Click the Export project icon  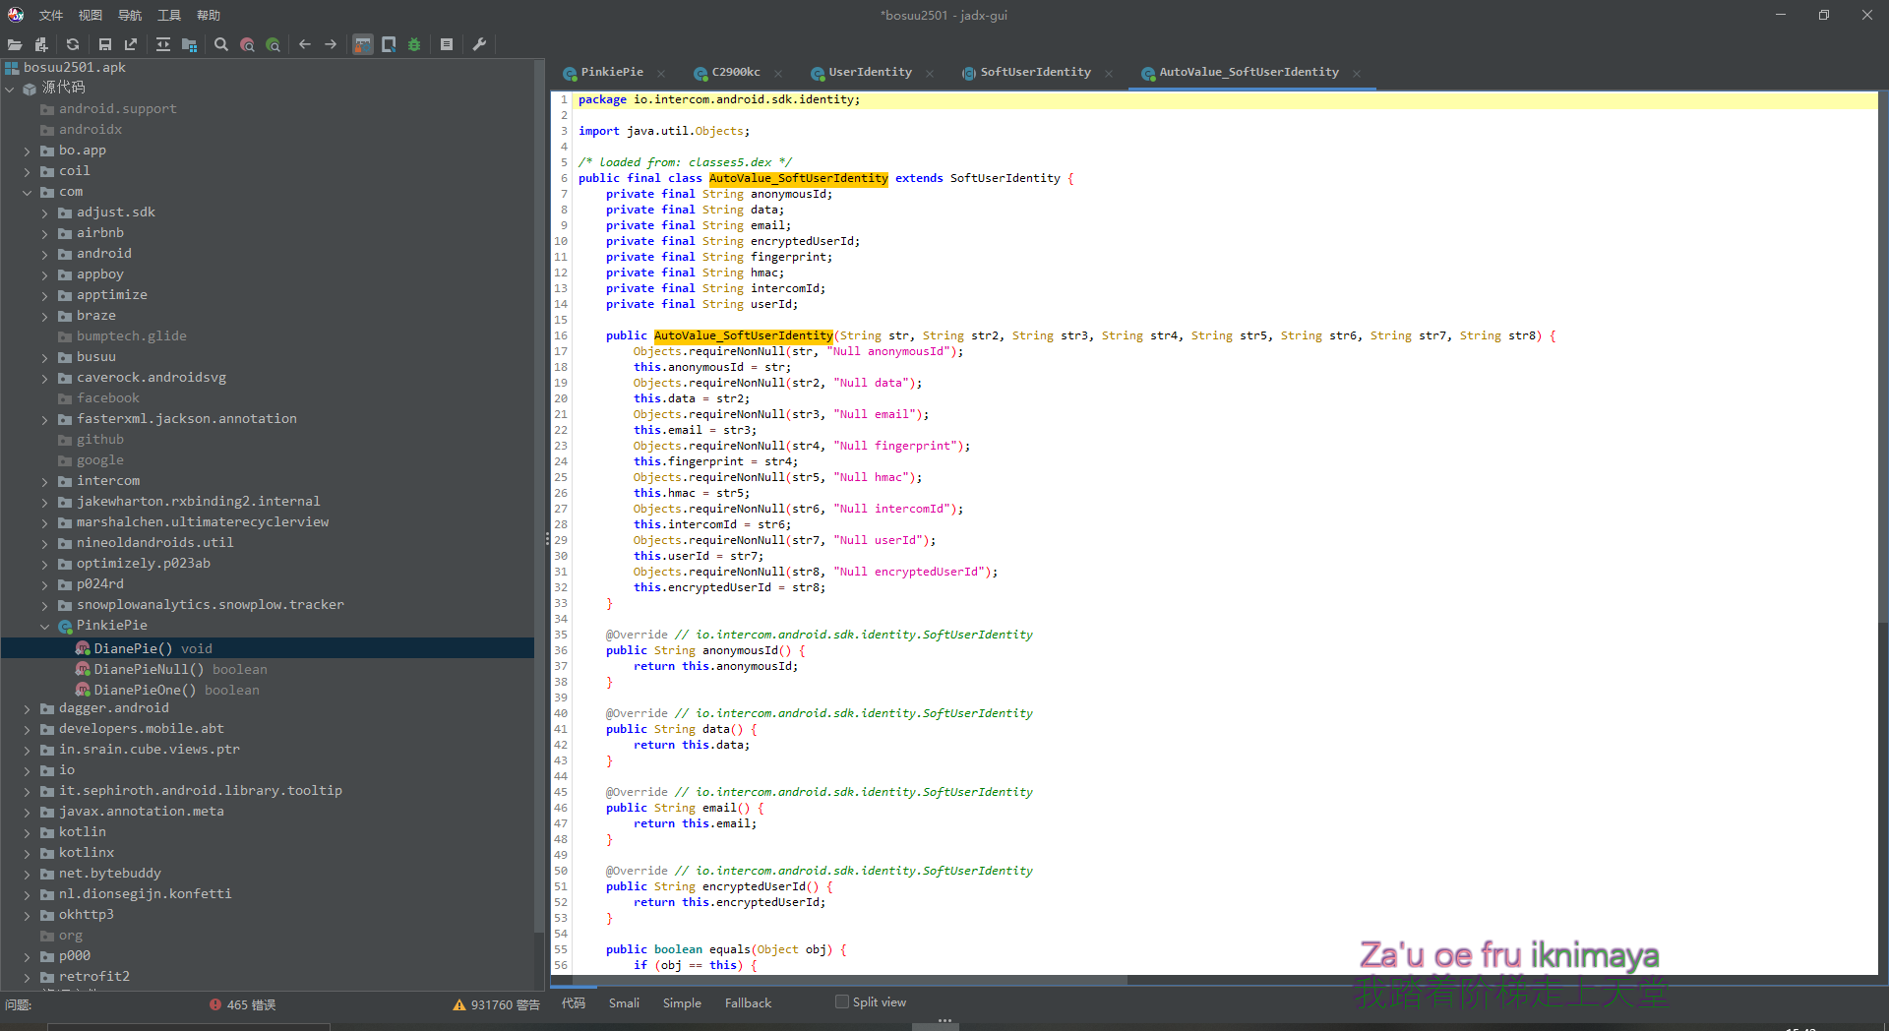[131, 44]
